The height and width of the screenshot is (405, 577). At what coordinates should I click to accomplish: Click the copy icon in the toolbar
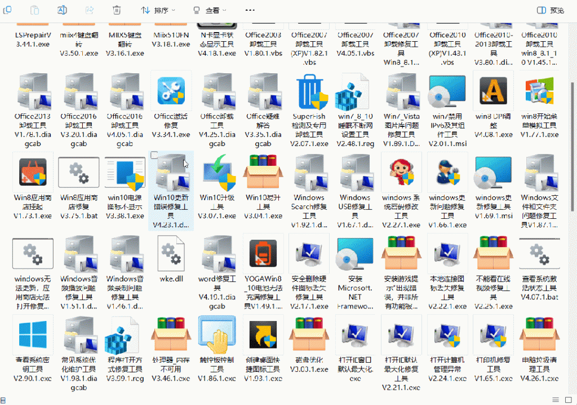point(7,10)
